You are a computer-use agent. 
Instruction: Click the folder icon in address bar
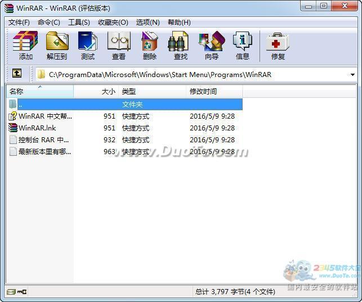(x=41, y=74)
